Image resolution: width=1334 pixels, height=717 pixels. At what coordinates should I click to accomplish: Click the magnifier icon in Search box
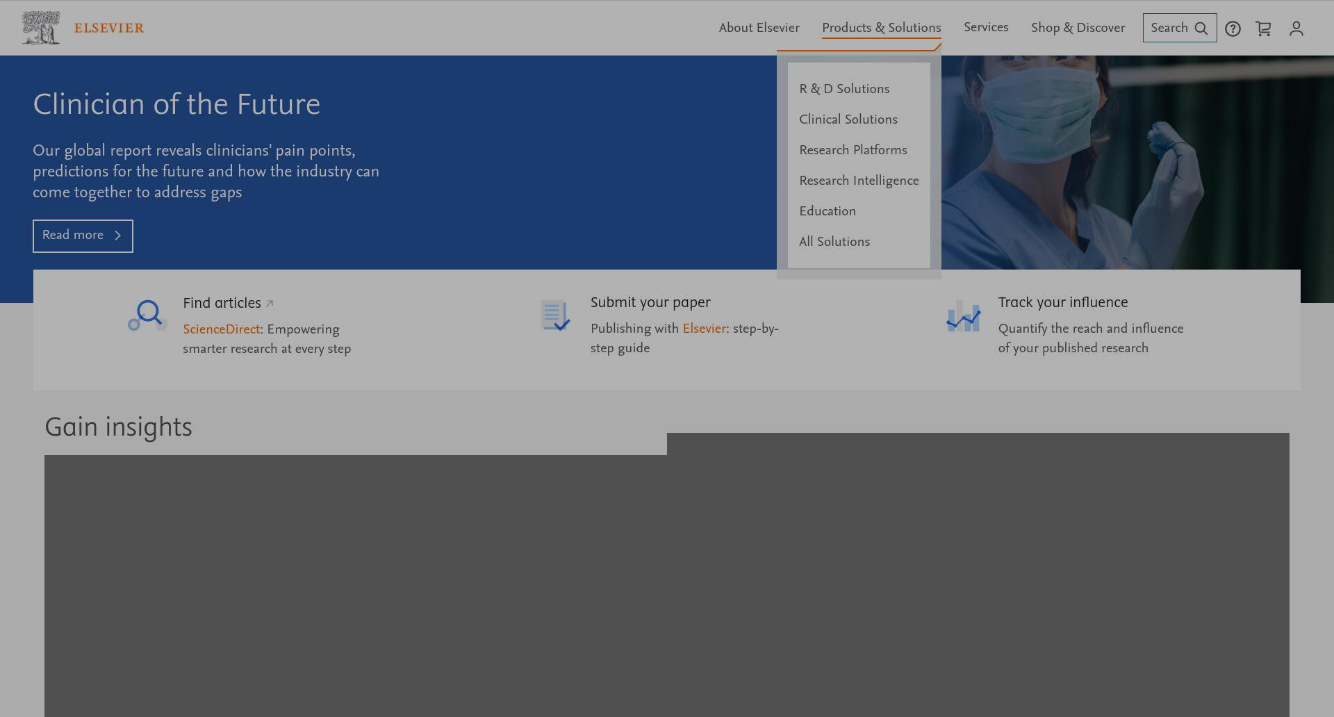point(1201,28)
